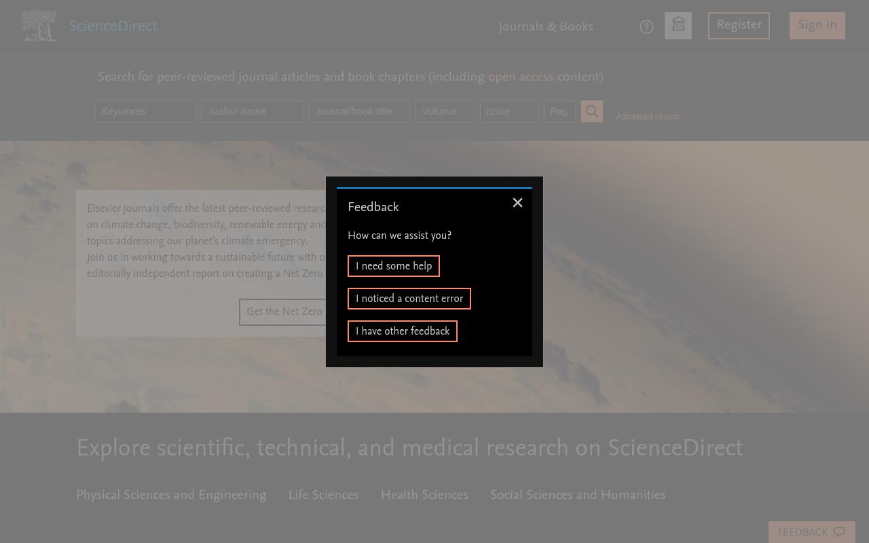Focus the Keywords search field
869x543 pixels.
(x=145, y=111)
